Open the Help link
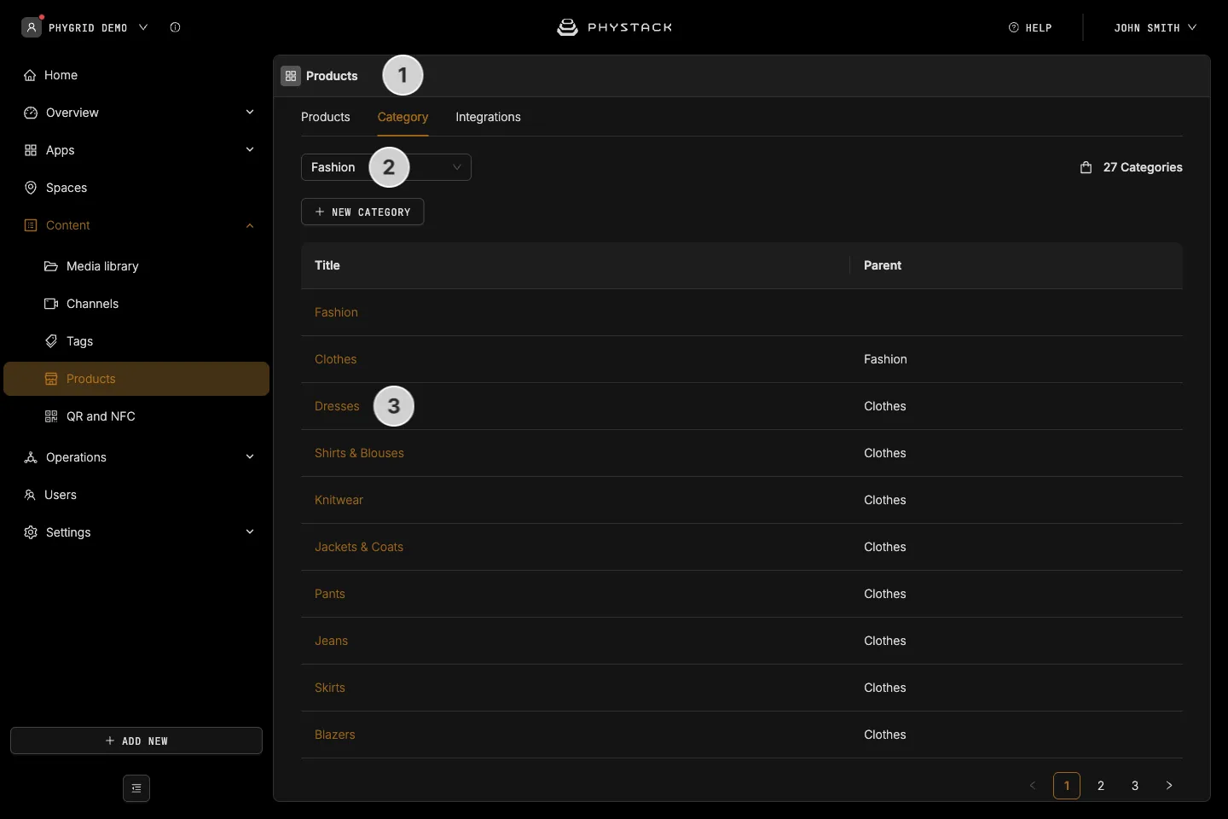Screen dimensions: 1228x819 (x=1030, y=27)
